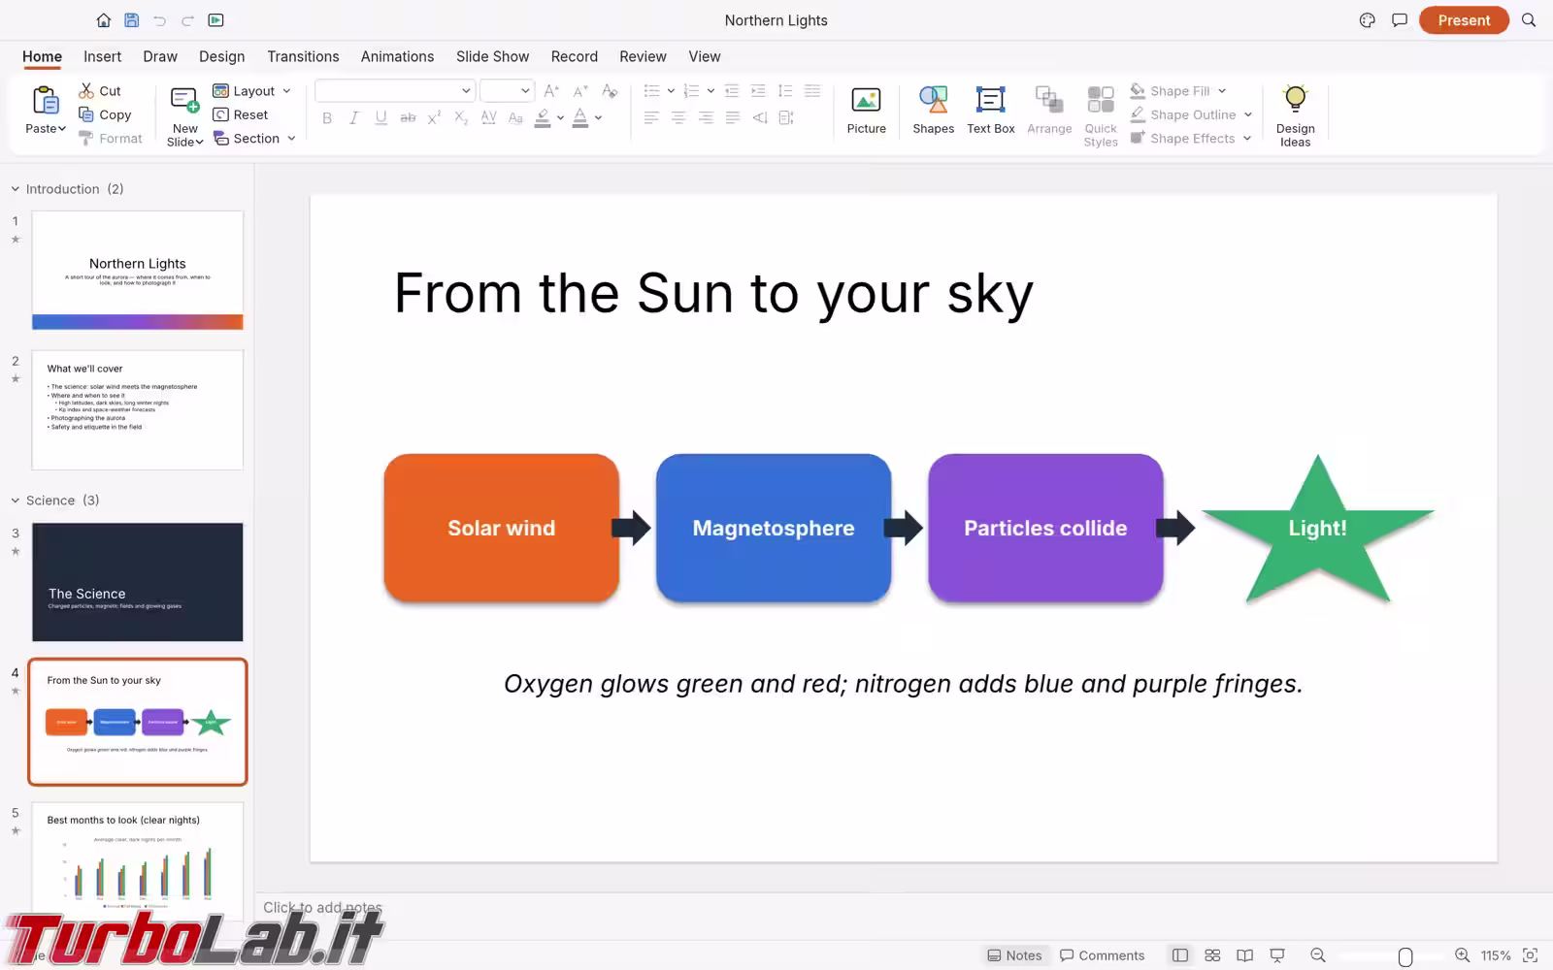Toggle Comments in the status bar
The image size is (1553, 970).
(1103, 955)
